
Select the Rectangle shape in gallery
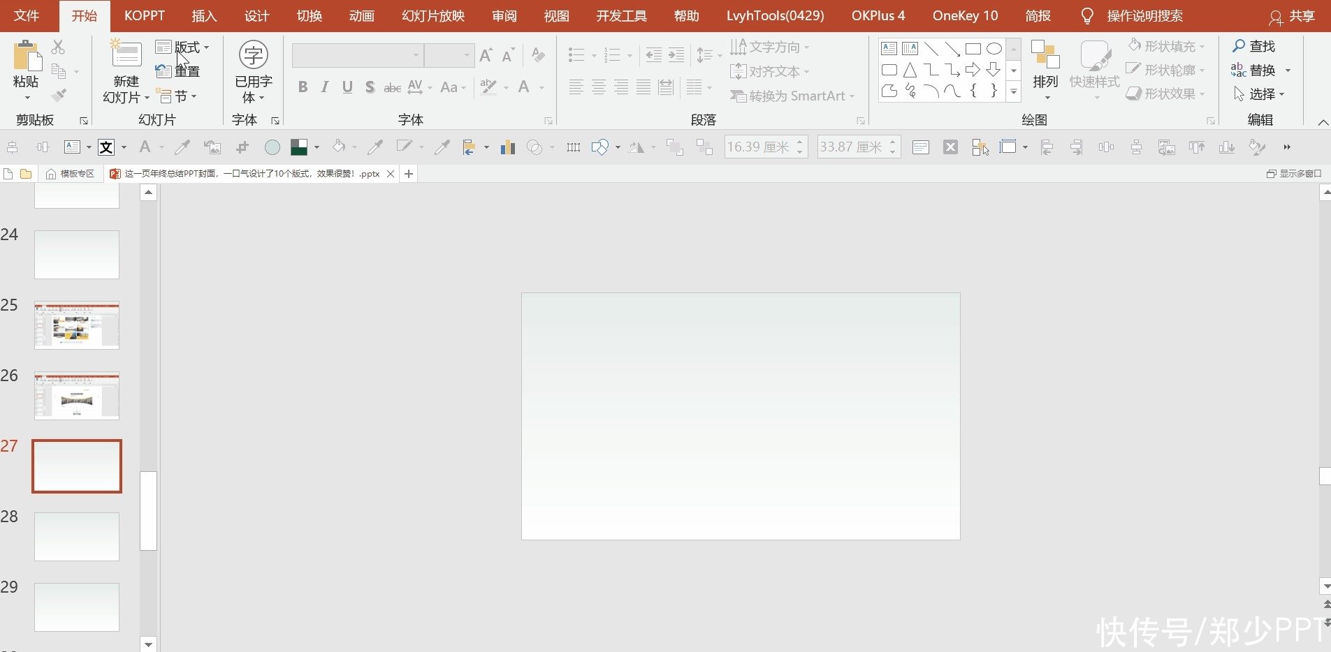pos(973,49)
